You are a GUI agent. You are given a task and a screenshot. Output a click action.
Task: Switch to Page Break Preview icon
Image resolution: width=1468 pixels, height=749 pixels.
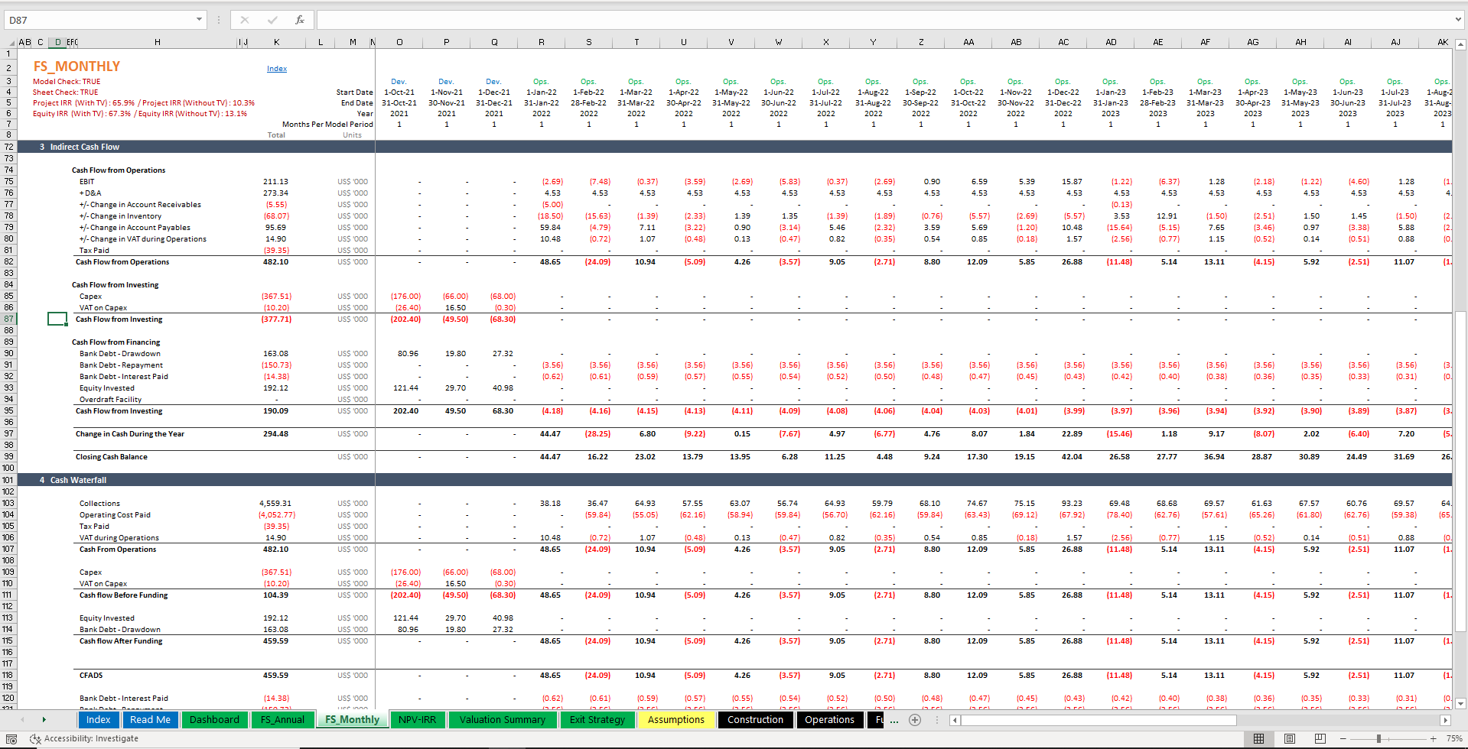[x=1320, y=739]
